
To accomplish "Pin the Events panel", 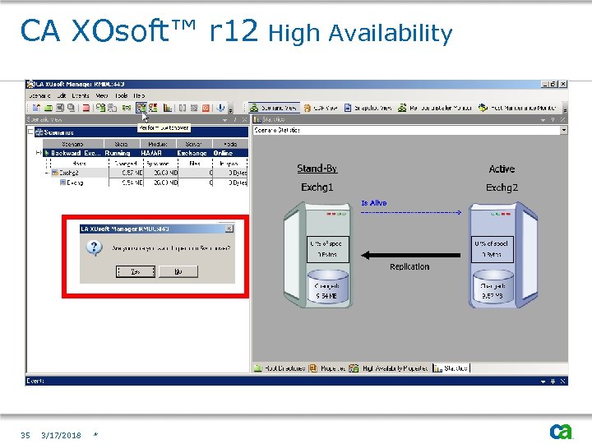I will 553,382.
